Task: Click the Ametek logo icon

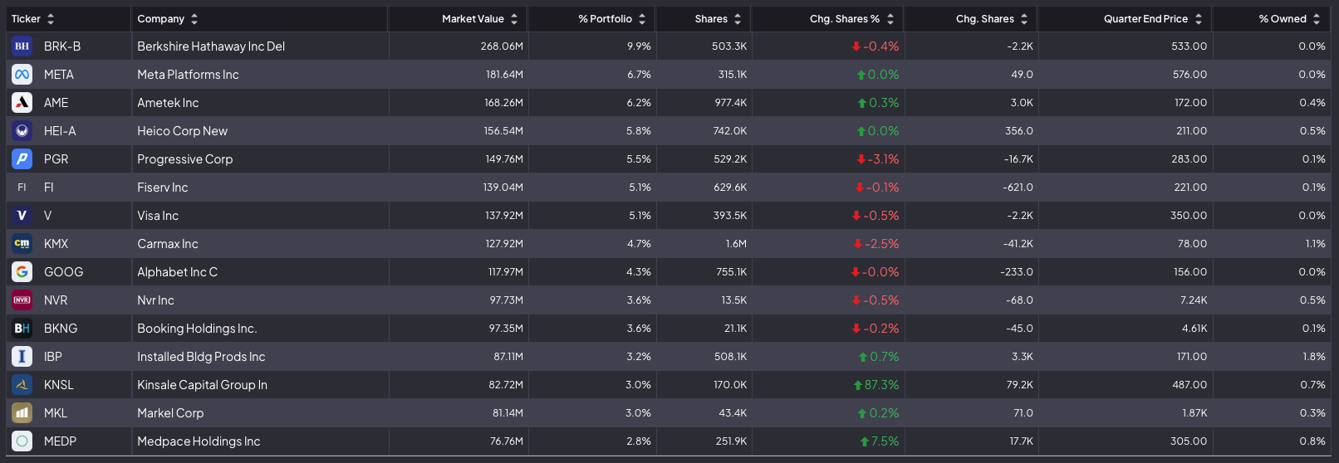Action: [22, 103]
